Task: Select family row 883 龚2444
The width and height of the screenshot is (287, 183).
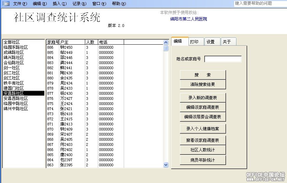Action: pyautogui.click(x=105, y=63)
